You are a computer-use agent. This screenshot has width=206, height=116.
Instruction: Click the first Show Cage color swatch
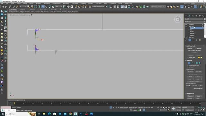(x=199, y=57)
